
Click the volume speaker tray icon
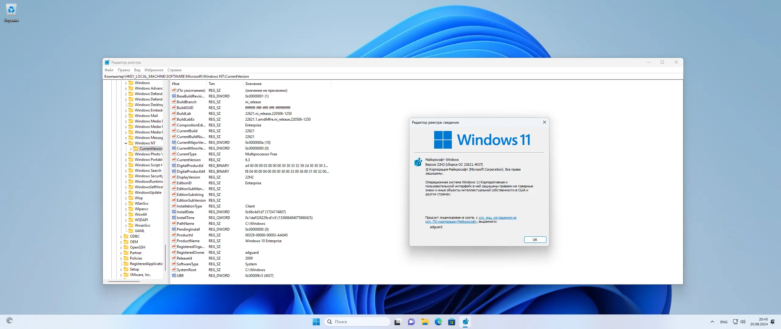point(743,322)
